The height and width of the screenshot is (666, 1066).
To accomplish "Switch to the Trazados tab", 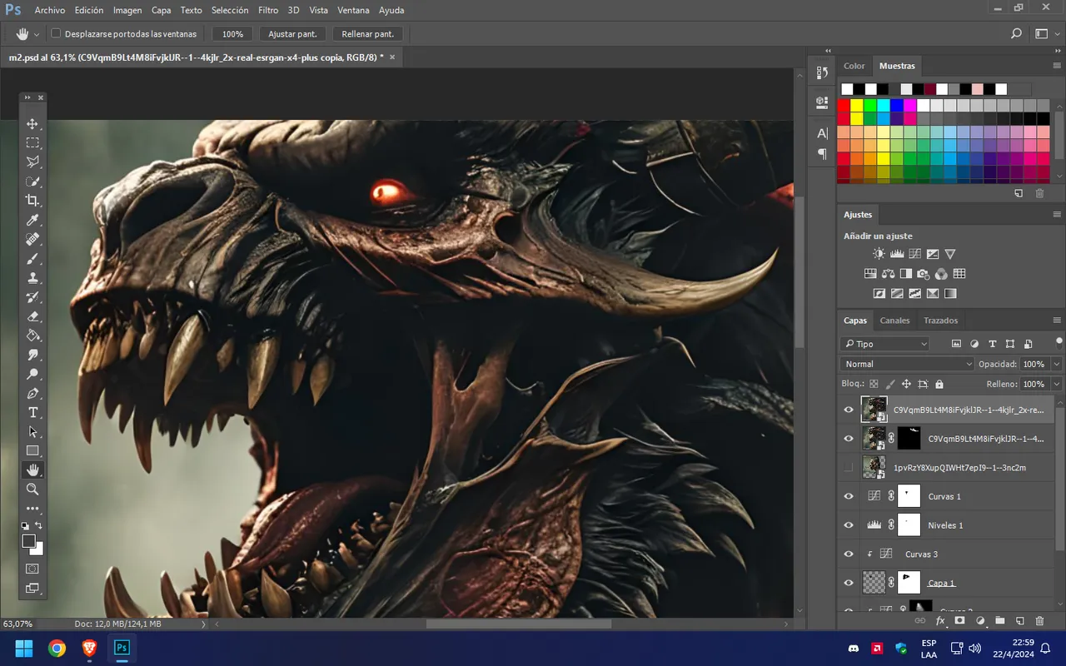I will [x=940, y=321].
